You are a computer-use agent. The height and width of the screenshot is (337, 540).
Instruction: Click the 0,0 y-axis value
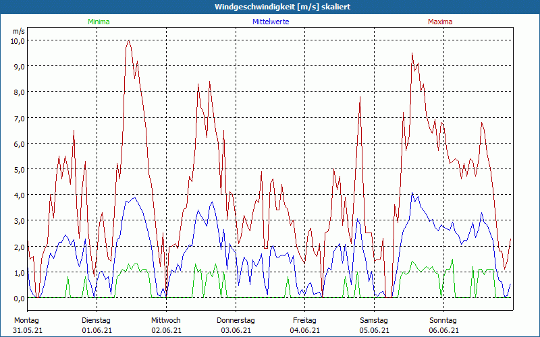coord(18,298)
